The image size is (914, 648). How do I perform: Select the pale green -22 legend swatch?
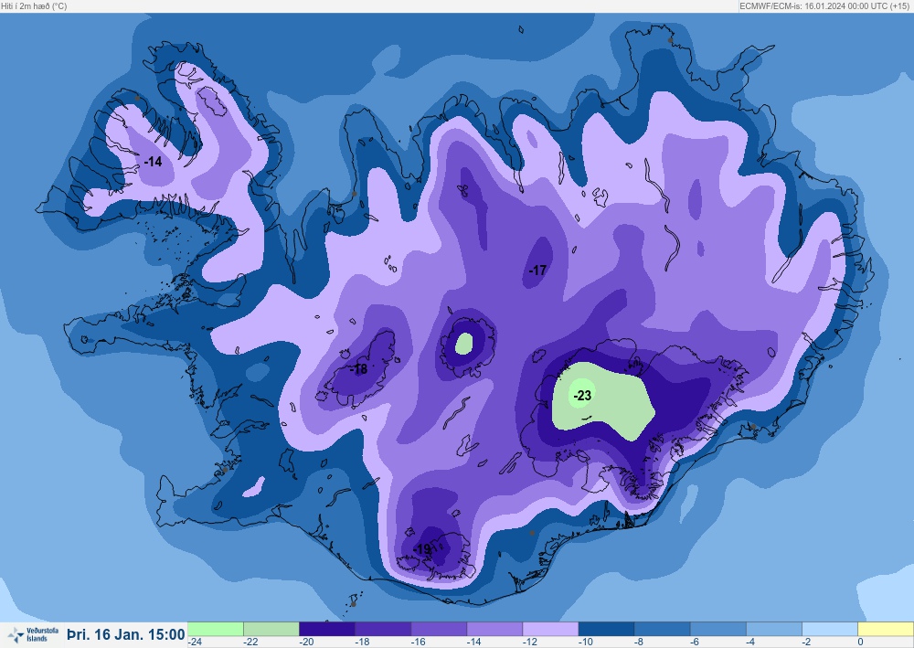(x=271, y=629)
